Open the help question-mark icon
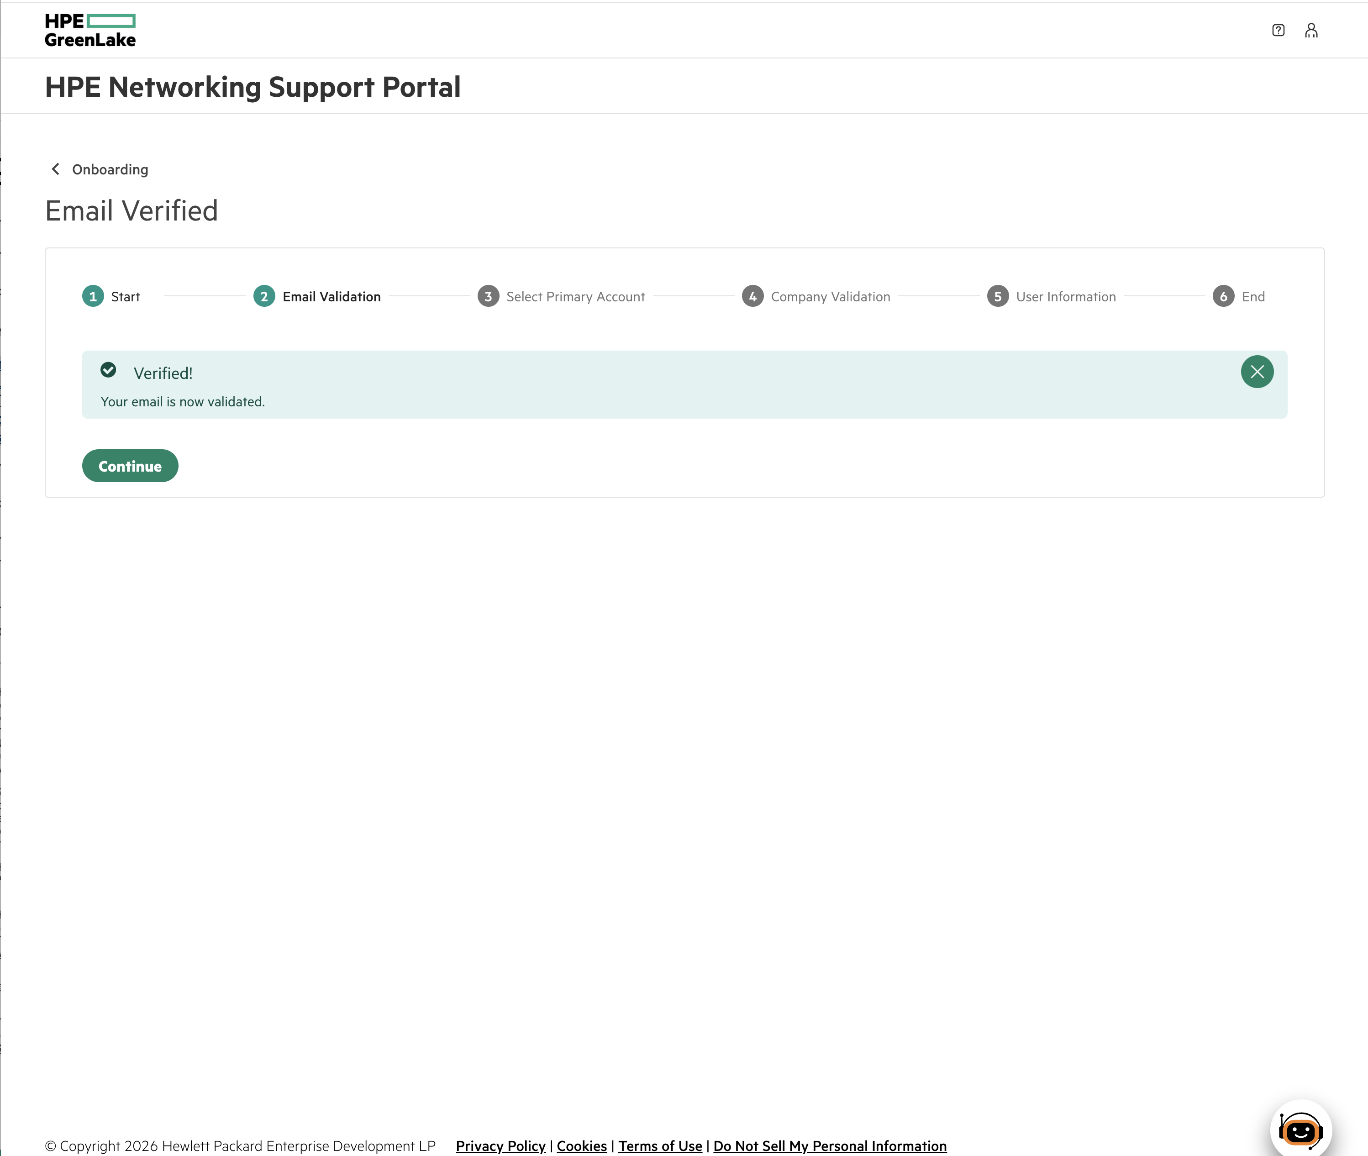1368x1156 pixels. [1278, 30]
